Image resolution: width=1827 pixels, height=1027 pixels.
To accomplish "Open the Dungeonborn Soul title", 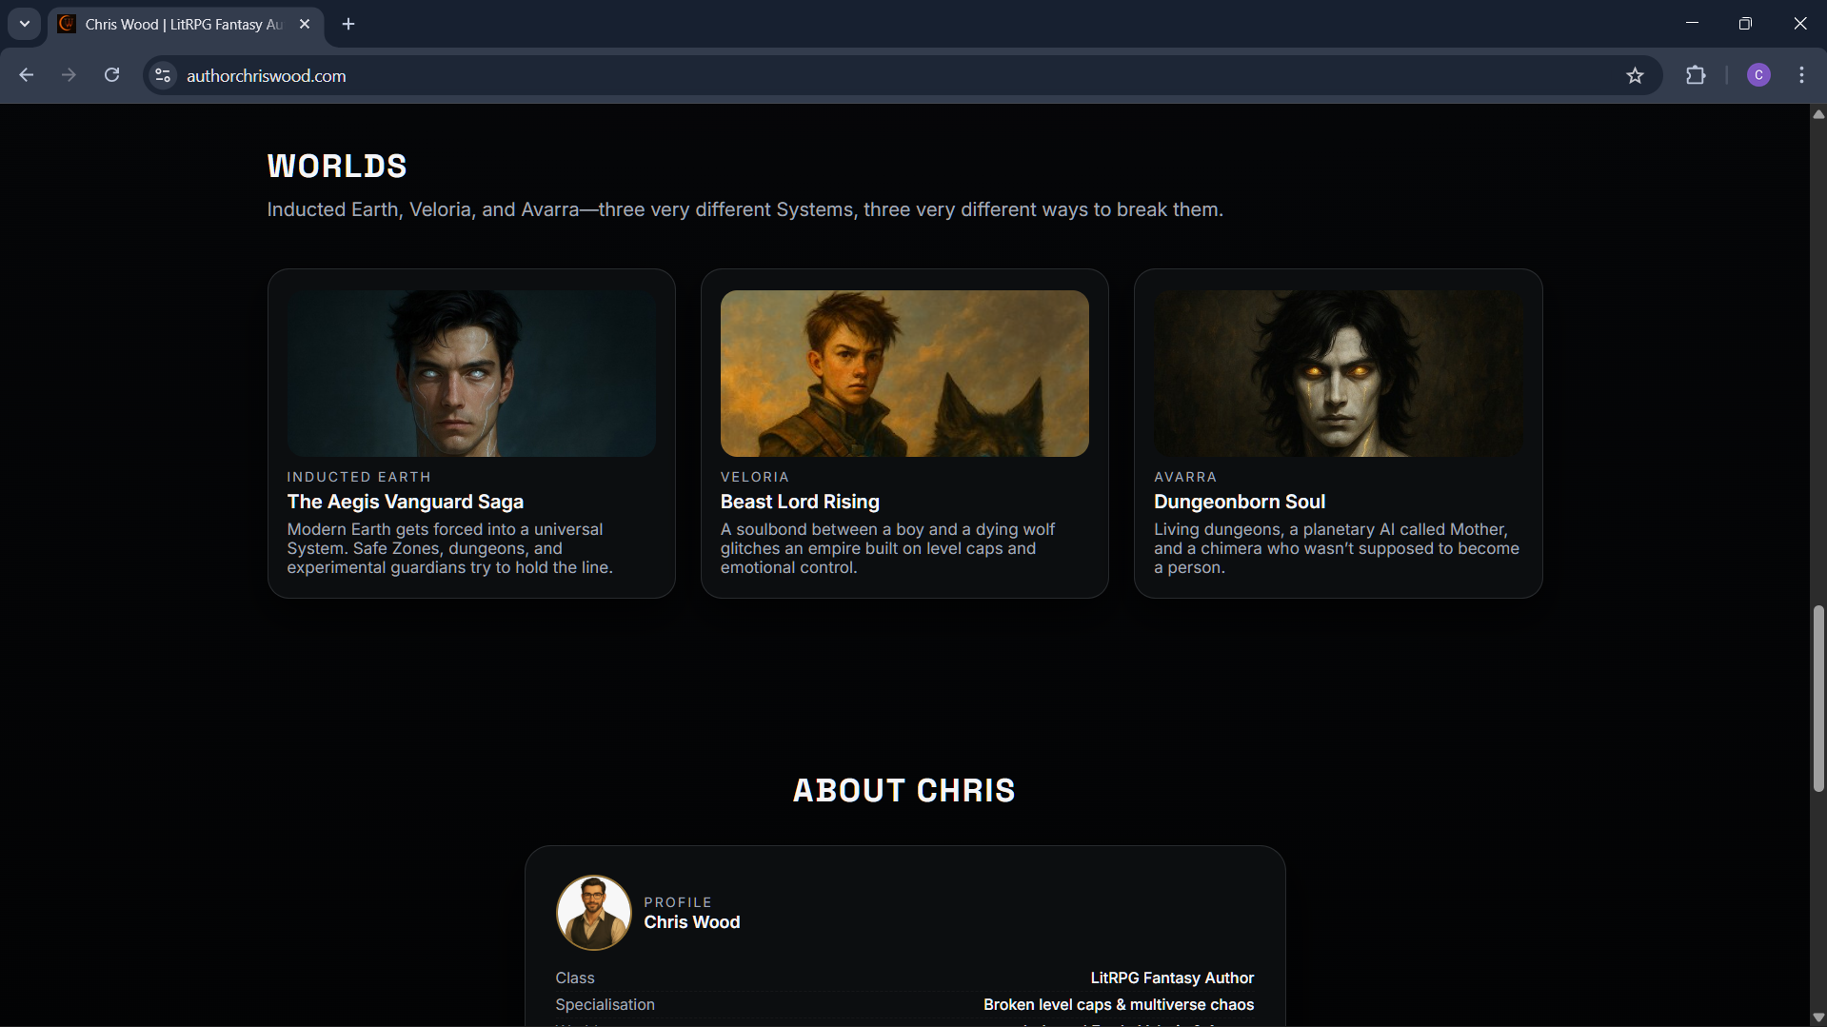I will click(x=1240, y=502).
